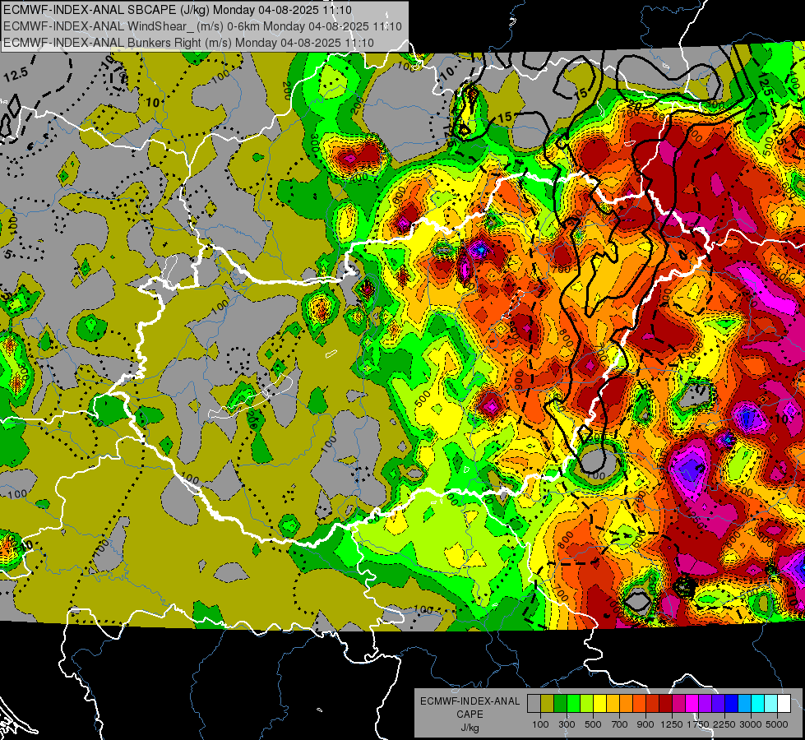Click the legend scale label 1250
The image size is (805, 740).
pyautogui.click(x=672, y=724)
